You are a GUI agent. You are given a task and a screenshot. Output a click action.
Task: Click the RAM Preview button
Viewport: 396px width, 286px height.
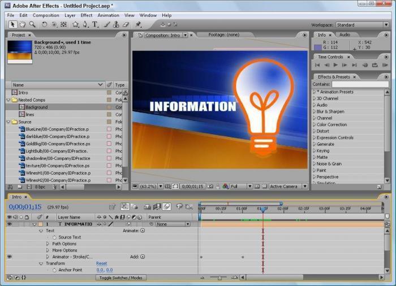pyautogui.click(x=385, y=65)
